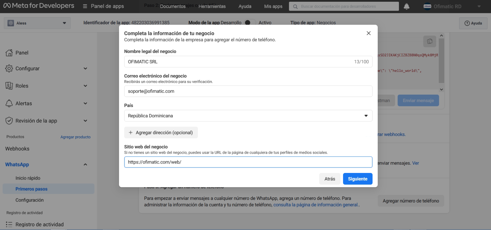This screenshot has width=491, height=230.
Task: Click the Alertas bell icon in sidebar
Action: (x=9, y=104)
